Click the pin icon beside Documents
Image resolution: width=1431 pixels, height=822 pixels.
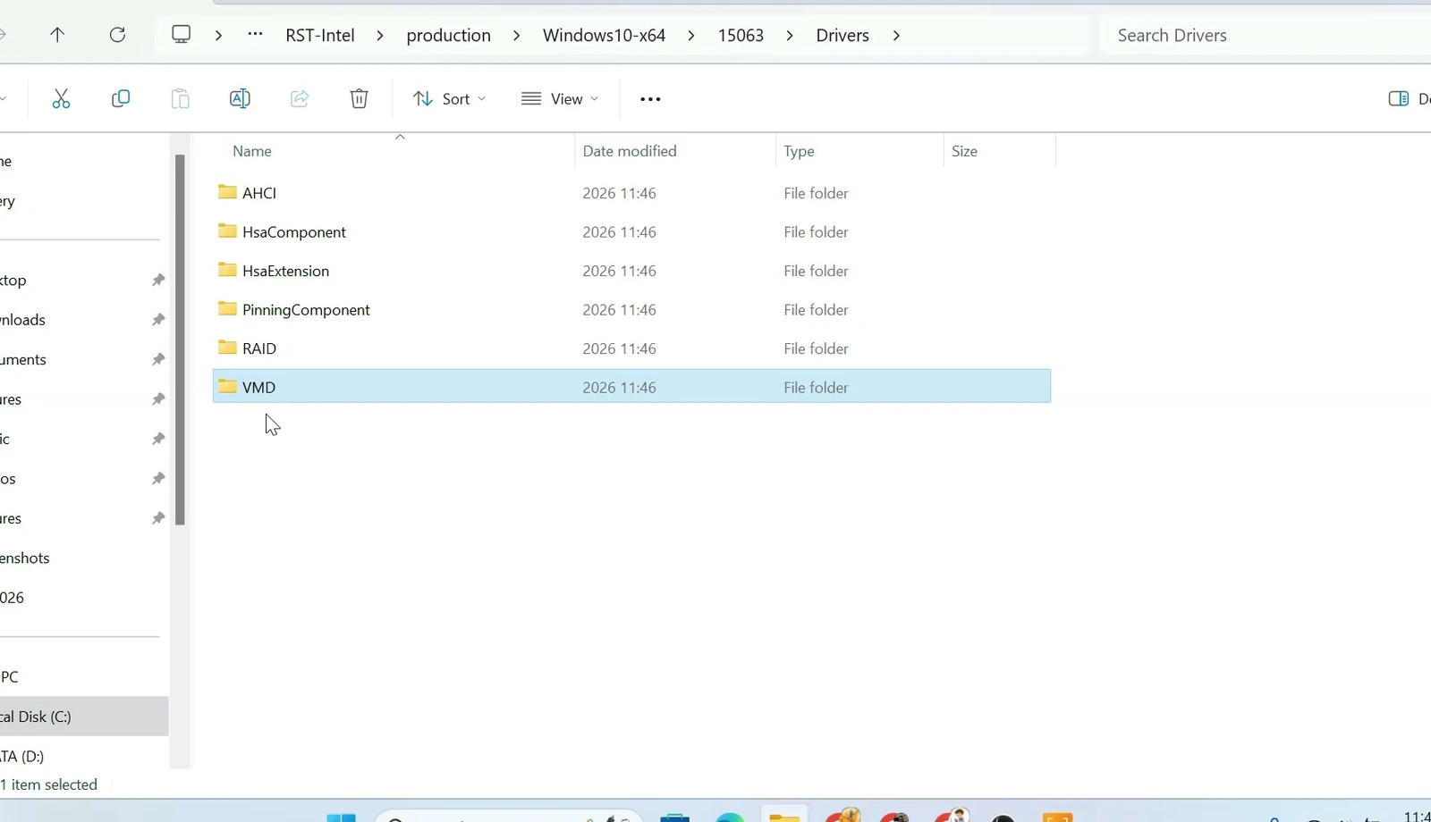pyautogui.click(x=158, y=359)
